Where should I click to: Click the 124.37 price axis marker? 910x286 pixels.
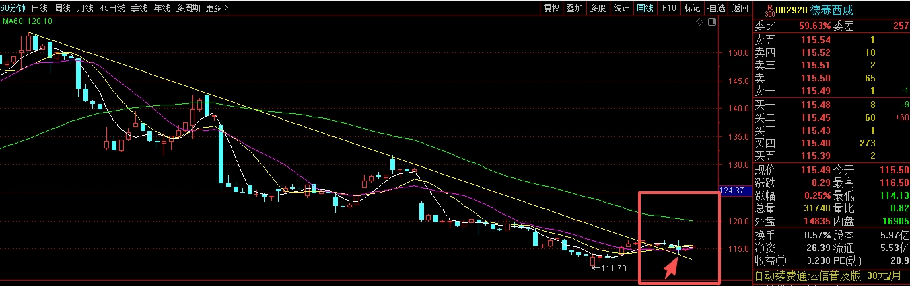(x=732, y=191)
